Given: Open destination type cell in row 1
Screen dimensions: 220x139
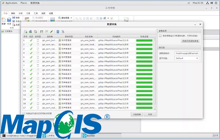Looking at the screenshot, I should pyautogui.click(x=69, y=40).
